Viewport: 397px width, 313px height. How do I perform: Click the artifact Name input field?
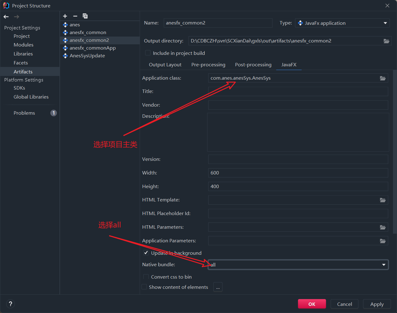click(218, 23)
